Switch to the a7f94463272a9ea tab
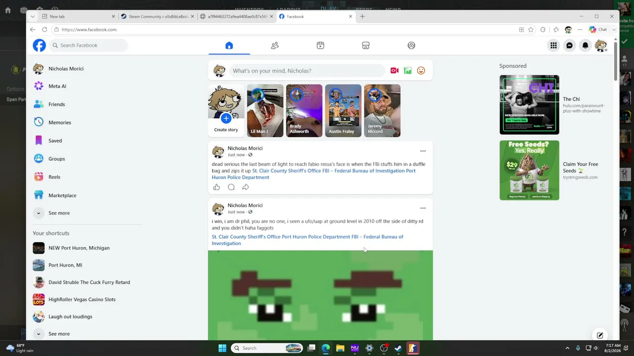This screenshot has height=356, width=634. (x=236, y=16)
